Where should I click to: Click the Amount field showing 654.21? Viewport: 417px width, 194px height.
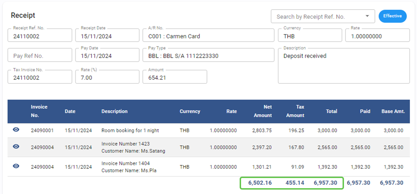pyautogui.click(x=174, y=78)
